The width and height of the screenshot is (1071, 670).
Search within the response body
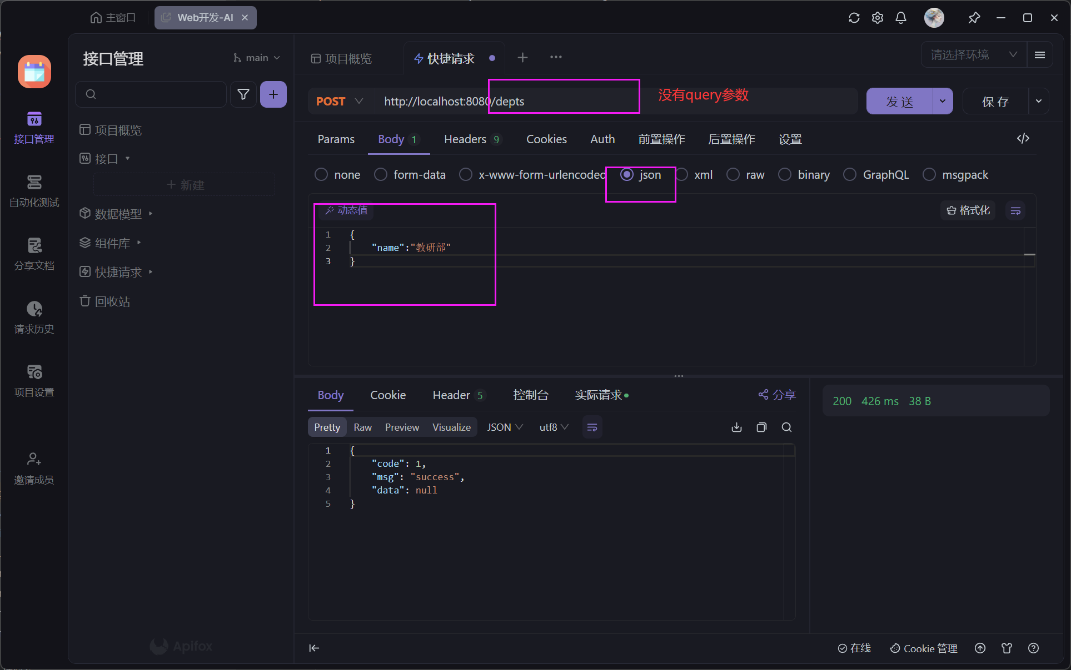coord(786,427)
